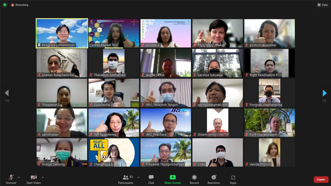
Task: Go to previous page of video tiles
Action: click(7, 93)
